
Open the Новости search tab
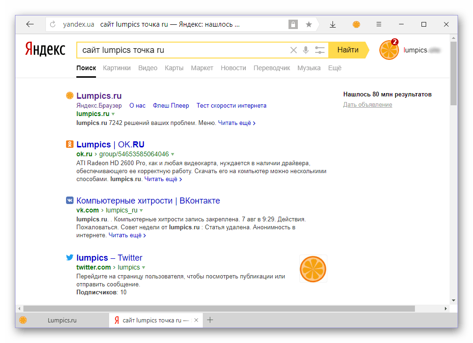pos(233,68)
